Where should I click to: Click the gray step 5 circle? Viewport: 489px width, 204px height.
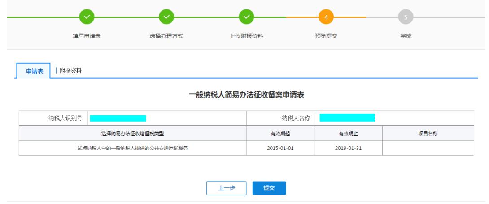click(406, 17)
